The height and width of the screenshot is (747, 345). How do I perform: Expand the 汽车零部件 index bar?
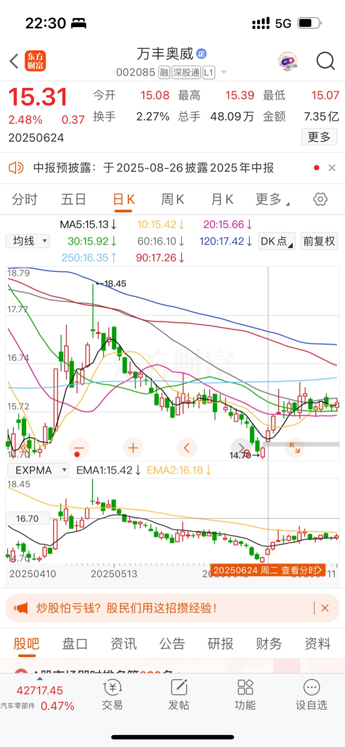click(x=40, y=695)
